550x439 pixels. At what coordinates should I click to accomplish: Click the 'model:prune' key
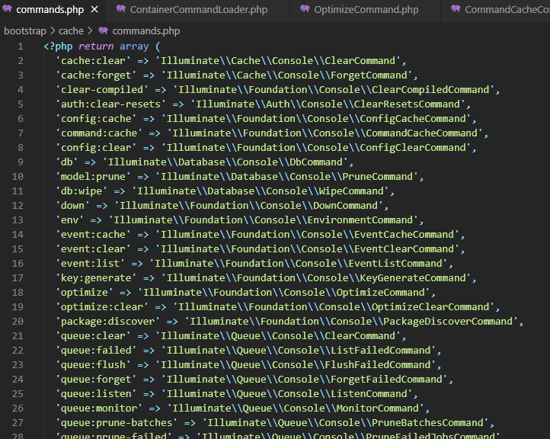pyautogui.click(x=93, y=177)
